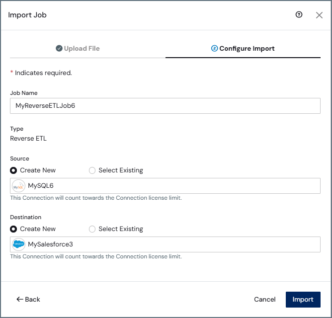Click the MySQL logo icon in Source field
Image resolution: width=332 pixels, height=318 pixels.
click(18, 186)
